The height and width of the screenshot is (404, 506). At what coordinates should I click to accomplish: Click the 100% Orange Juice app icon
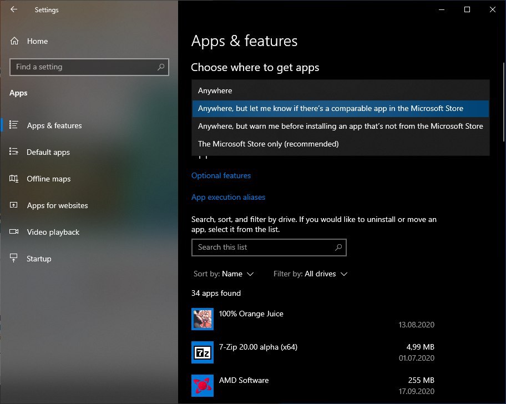point(203,319)
